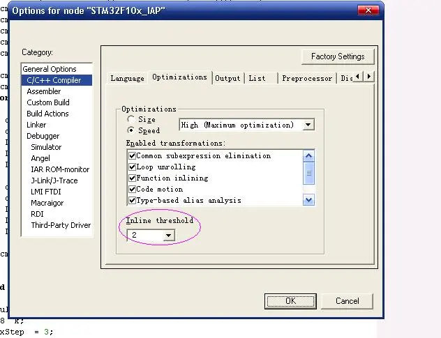Viewport: 441px width, 338px height.
Task: Close the Options for node dialog
Action: click(368, 10)
